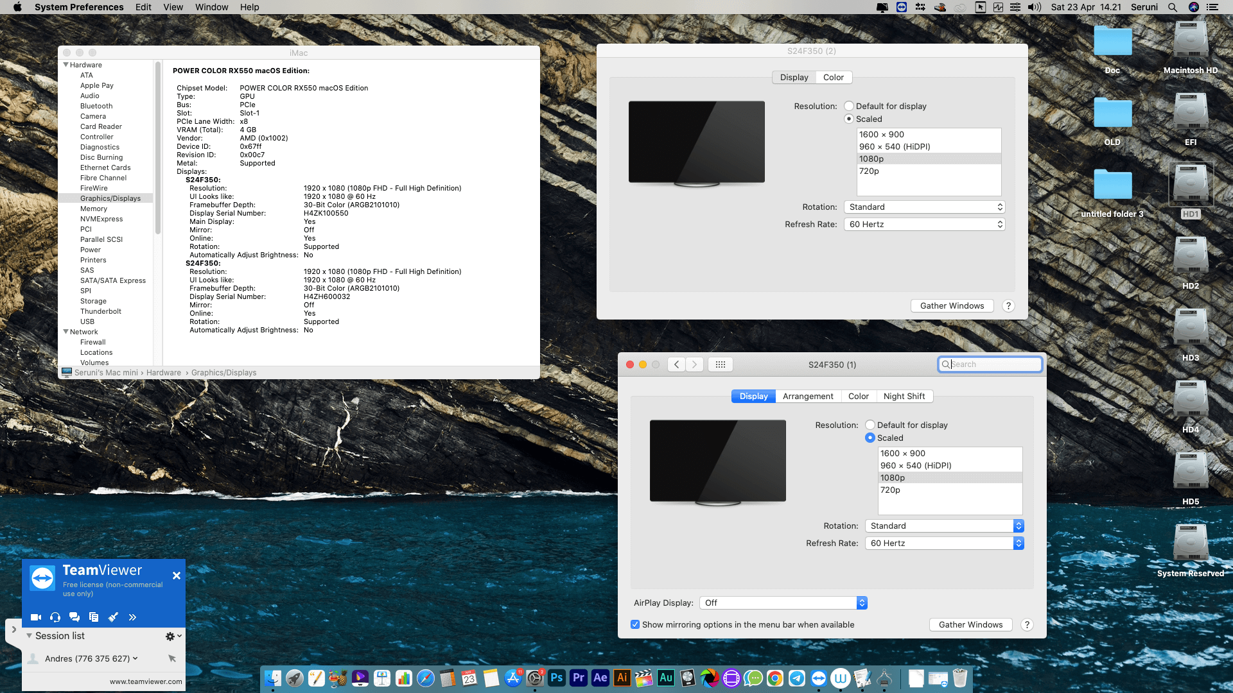This screenshot has height=693, width=1233.
Task: Open TeamViewer chat bubbles icon
Action: (x=74, y=617)
